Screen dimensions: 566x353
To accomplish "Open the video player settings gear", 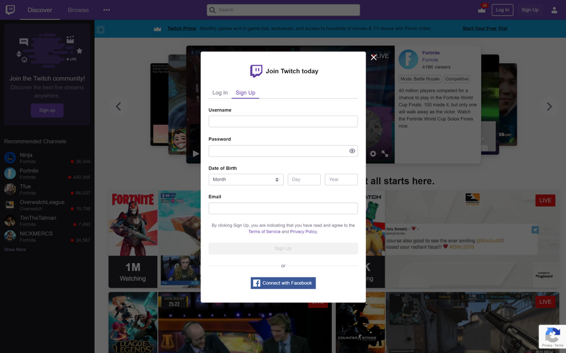I will (373, 154).
